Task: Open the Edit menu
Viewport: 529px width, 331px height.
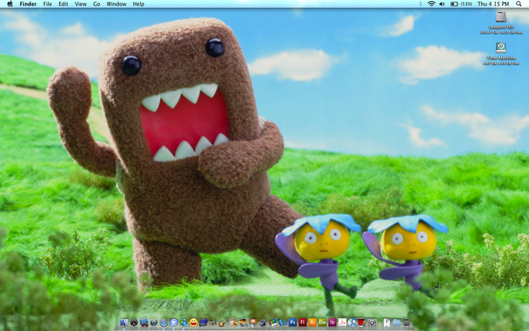Action: tap(63, 4)
